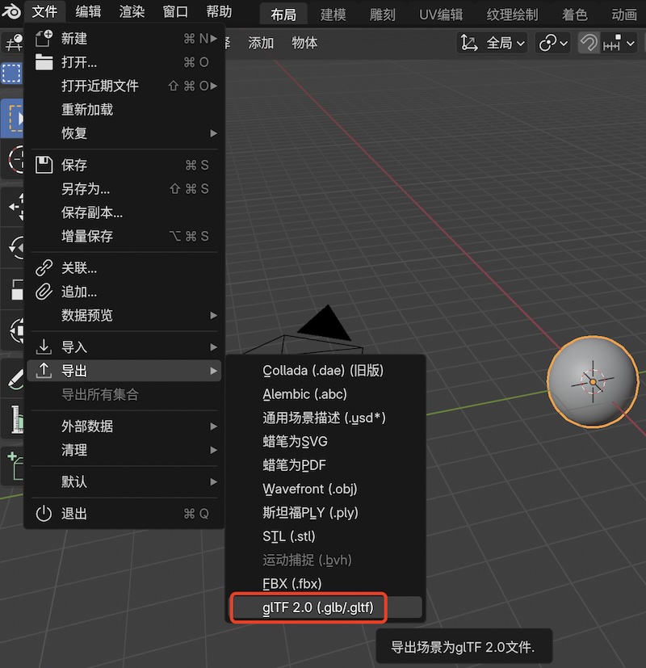This screenshot has width=646, height=668.
Task: Open the 编辑 menu
Action: [x=88, y=11]
